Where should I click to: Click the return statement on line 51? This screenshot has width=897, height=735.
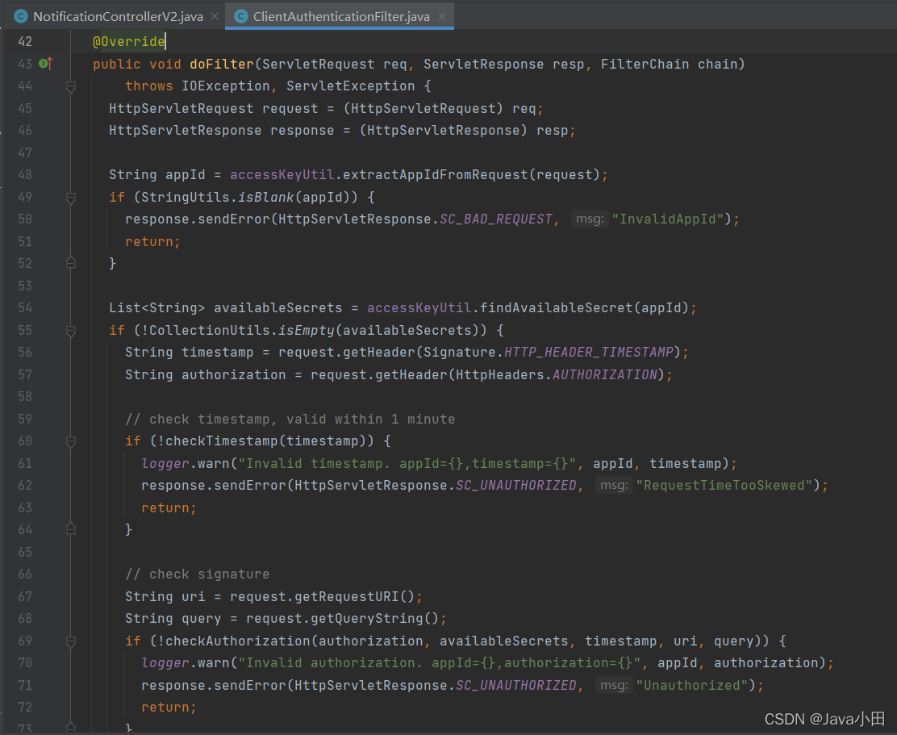tap(152, 242)
